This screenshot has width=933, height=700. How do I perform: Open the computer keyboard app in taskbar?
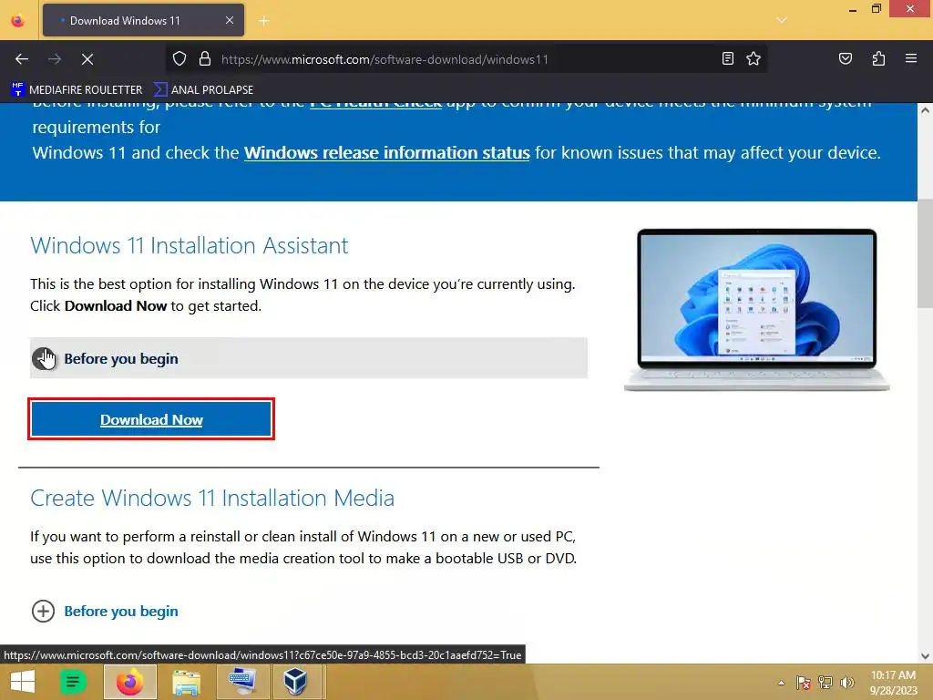(241, 682)
